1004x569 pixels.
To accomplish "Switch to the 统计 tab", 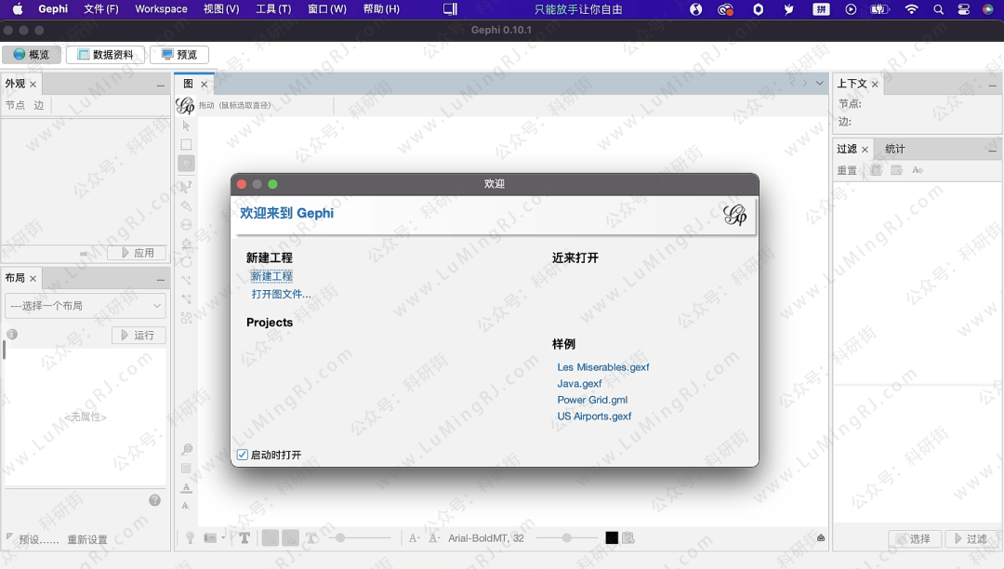I will (x=894, y=149).
